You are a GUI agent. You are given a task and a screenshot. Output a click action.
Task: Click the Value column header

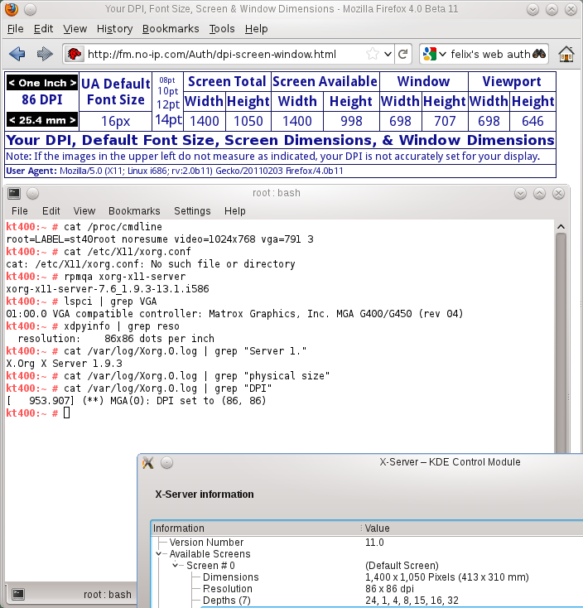(x=377, y=528)
